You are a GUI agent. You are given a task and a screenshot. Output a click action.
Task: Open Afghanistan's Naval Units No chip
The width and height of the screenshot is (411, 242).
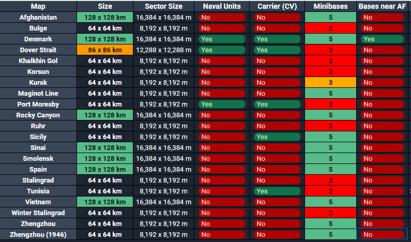(222, 18)
